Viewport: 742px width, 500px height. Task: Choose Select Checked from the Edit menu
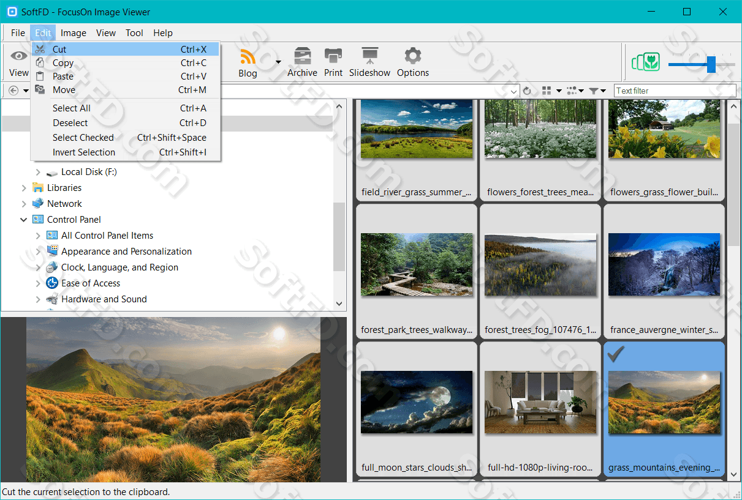tap(126, 138)
